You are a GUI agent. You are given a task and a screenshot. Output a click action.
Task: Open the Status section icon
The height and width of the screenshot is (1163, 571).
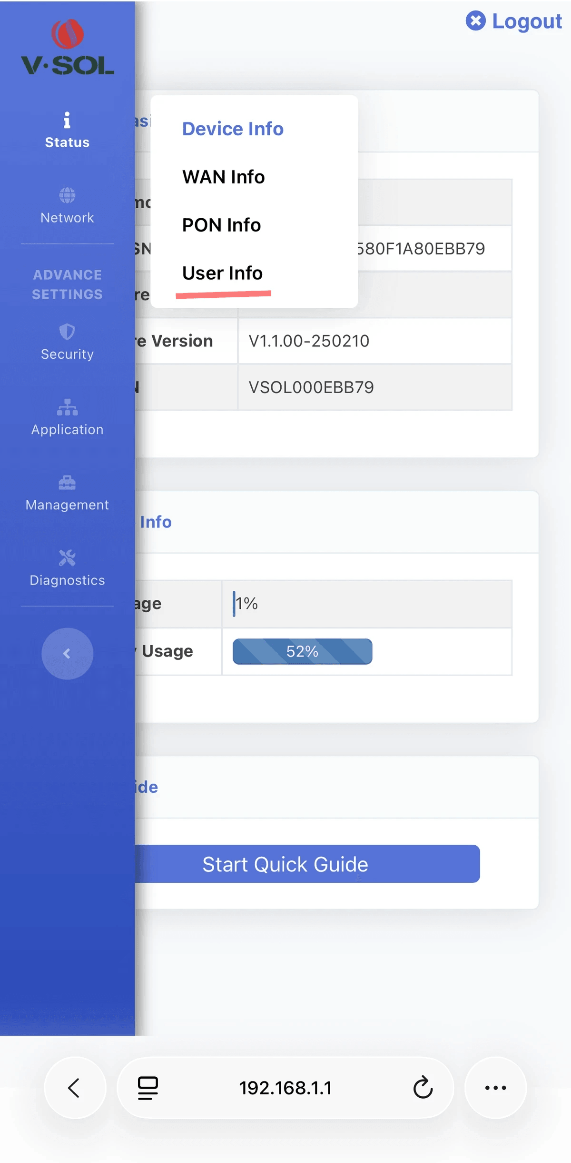(67, 121)
